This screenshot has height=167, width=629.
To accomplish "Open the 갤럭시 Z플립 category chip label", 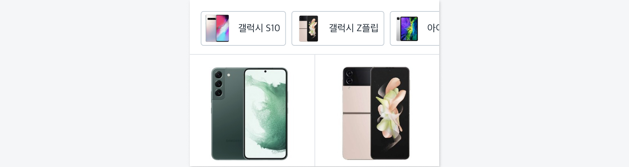I will (x=353, y=28).
